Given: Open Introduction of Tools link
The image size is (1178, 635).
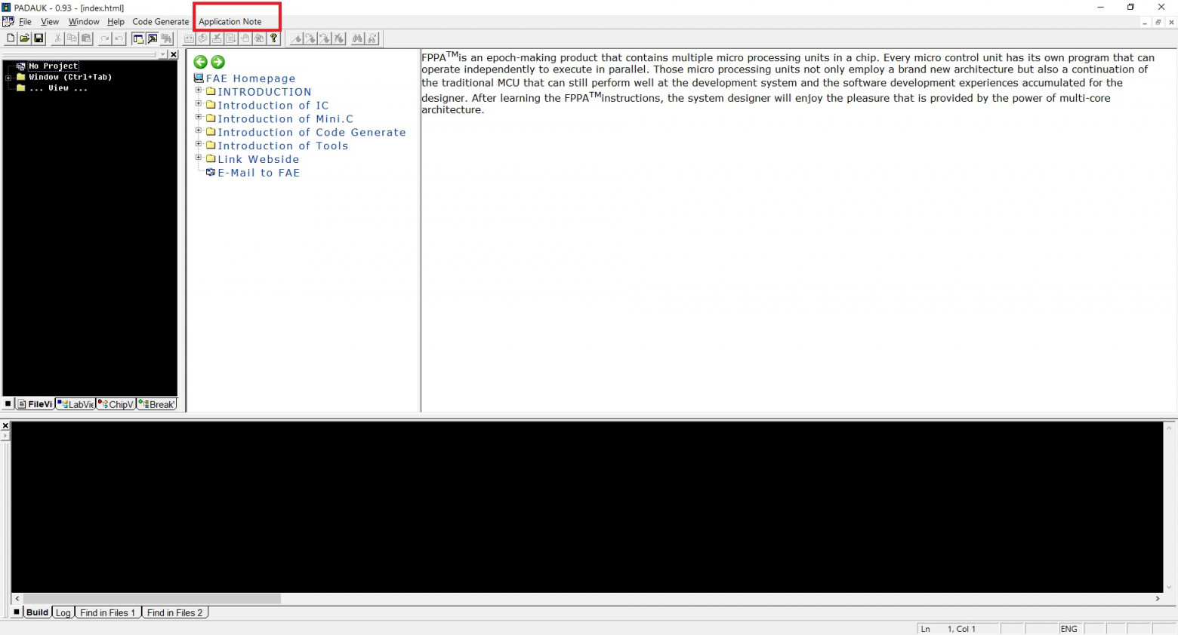Looking at the screenshot, I should (283, 146).
